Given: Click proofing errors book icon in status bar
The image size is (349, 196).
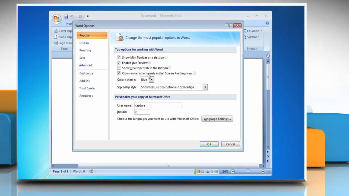Looking at the screenshot, I should coord(91,171).
